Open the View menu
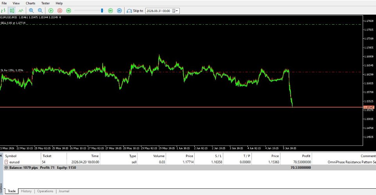The height and width of the screenshot is (195, 376). point(16,3)
